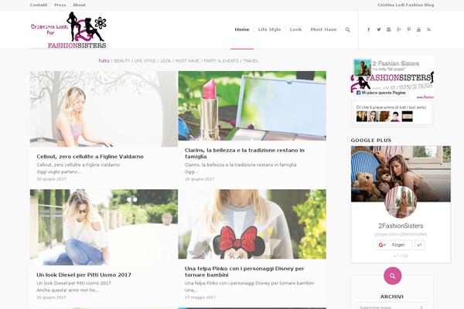Click the search magnifier in navigation bar

tap(347, 29)
